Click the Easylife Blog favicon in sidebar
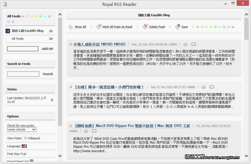This screenshot has width=251, height=164. pos(8,31)
